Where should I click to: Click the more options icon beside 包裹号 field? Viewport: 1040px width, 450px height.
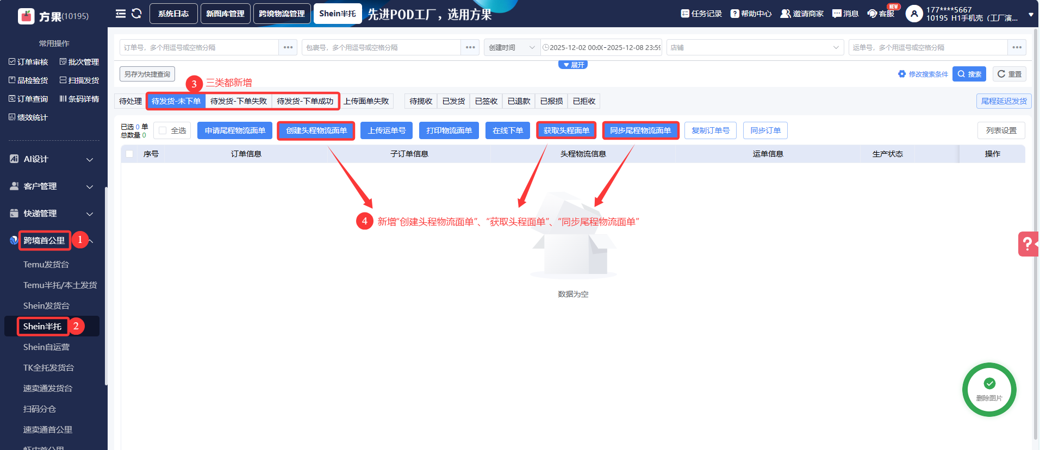tap(470, 47)
